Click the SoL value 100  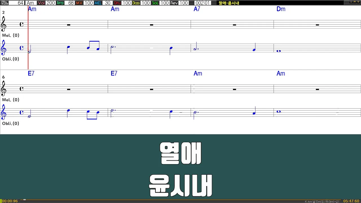click(164, 3)
